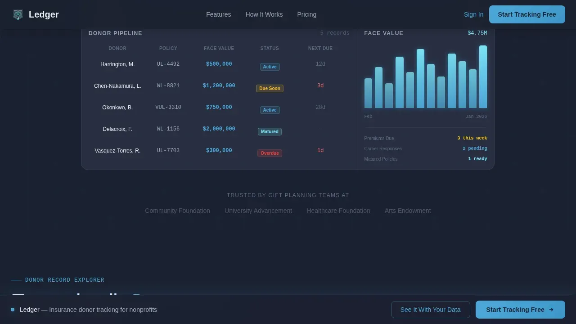The width and height of the screenshot is (576, 324).
Task: Click the $4.75M total value
Action: click(477, 33)
